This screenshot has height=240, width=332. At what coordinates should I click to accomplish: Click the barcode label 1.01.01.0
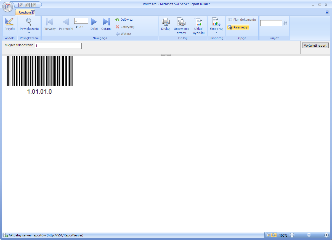pyautogui.click(x=39, y=92)
